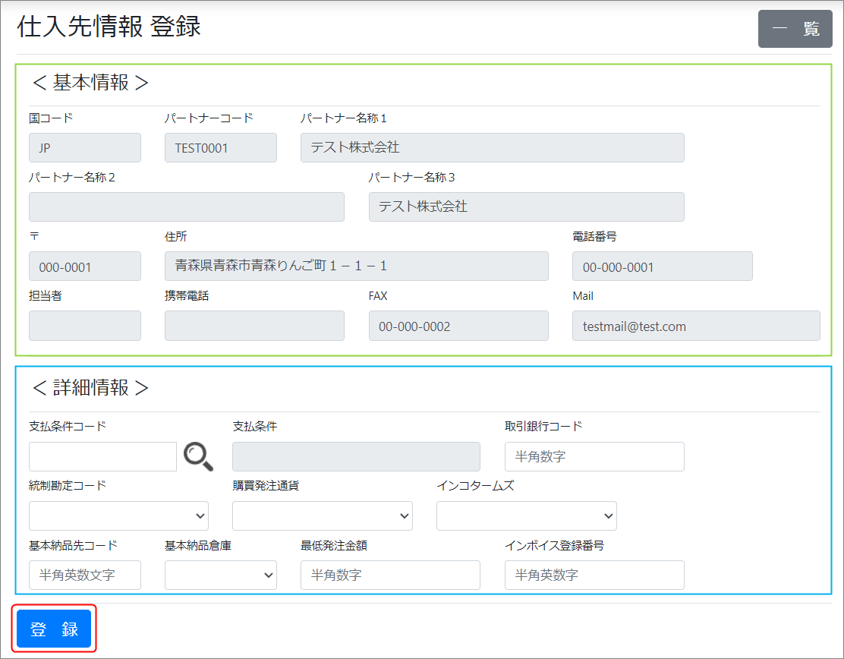Click the magnifying glass search icon

tap(198, 456)
